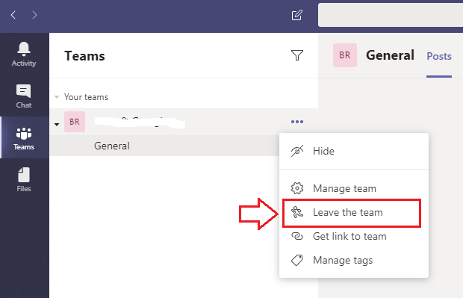Choose Get link to team
The width and height of the screenshot is (463, 298).
354,236
